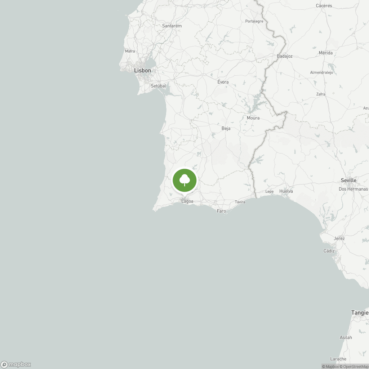The height and width of the screenshot is (369, 369).
Task: Click the Setúbal map label
Action: click(158, 86)
